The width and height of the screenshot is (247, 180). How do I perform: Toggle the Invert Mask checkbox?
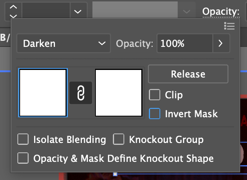click(x=155, y=113)
